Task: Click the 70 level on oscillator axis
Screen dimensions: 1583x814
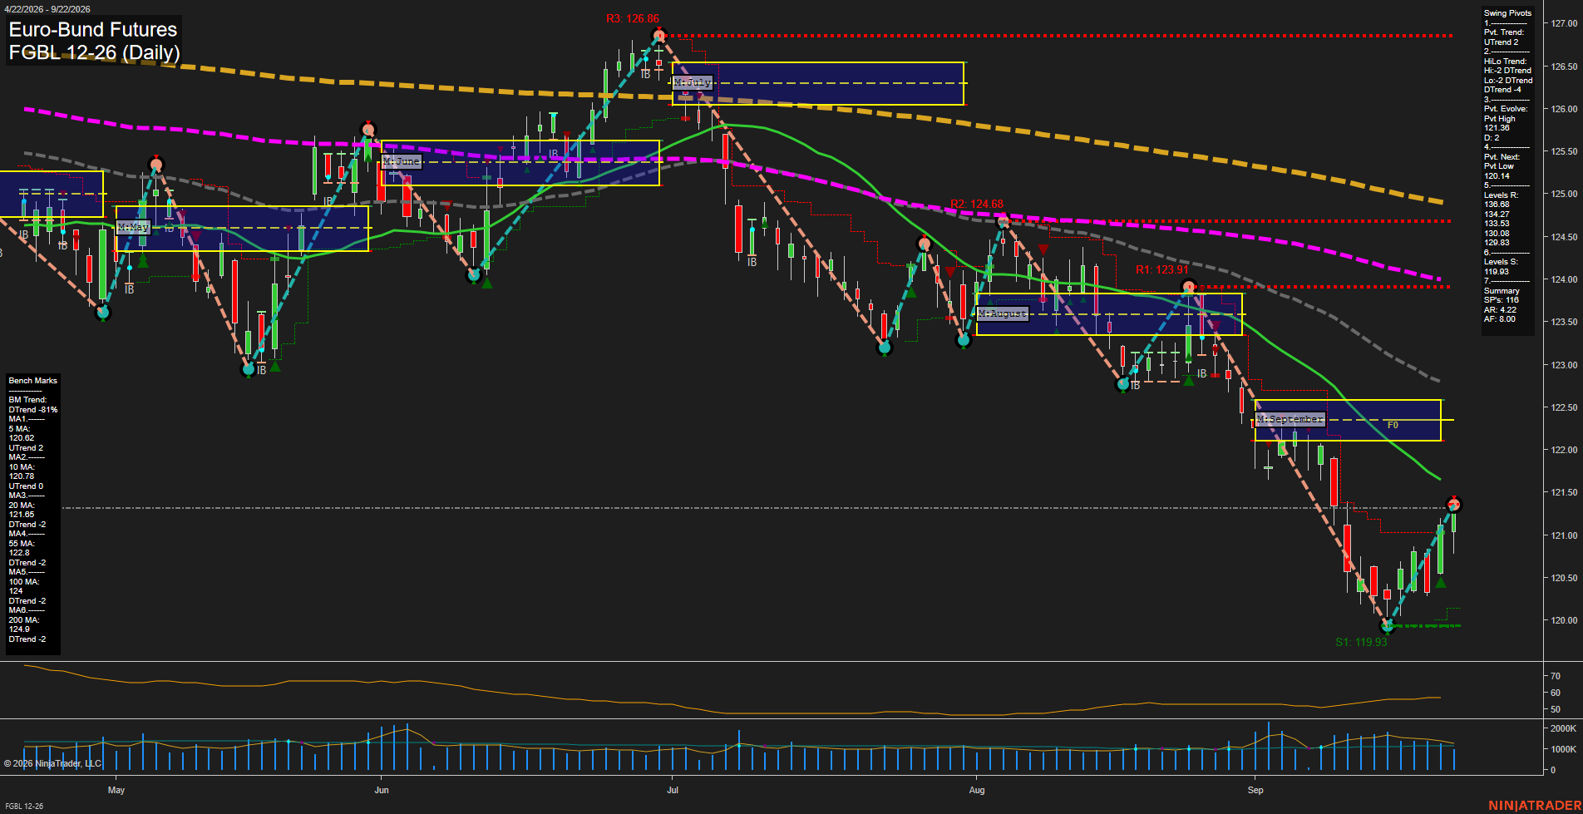Action: tap(1556, 676)
